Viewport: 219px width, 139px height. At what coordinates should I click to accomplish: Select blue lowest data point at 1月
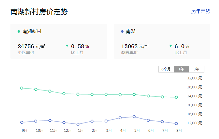[78, 124]
